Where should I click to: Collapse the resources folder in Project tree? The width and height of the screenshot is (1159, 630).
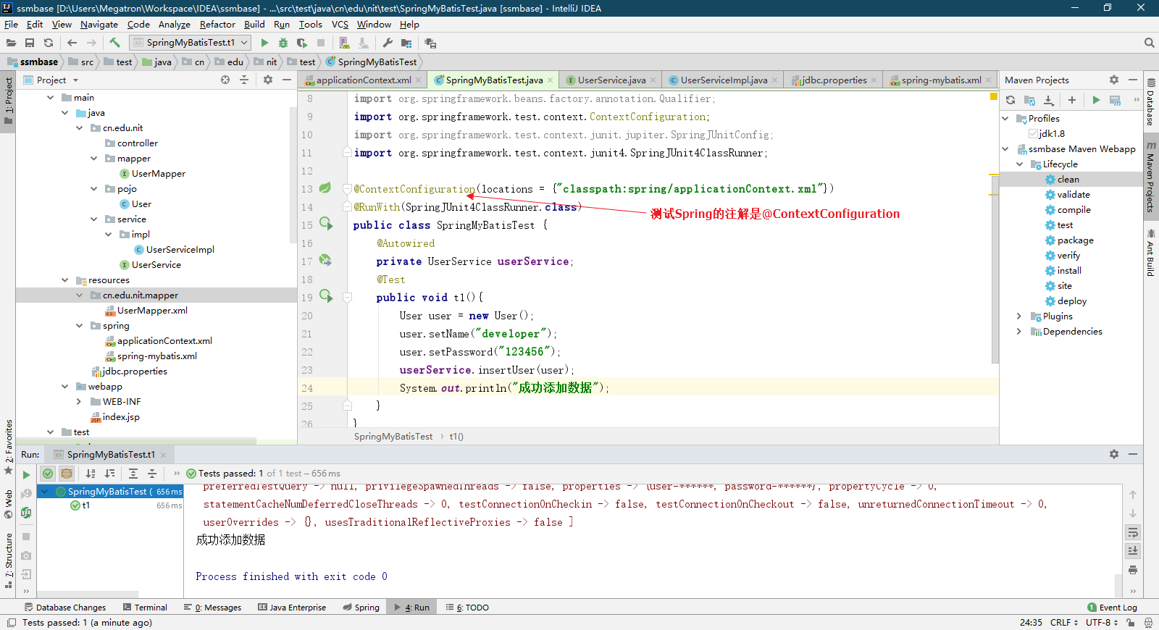64,280
